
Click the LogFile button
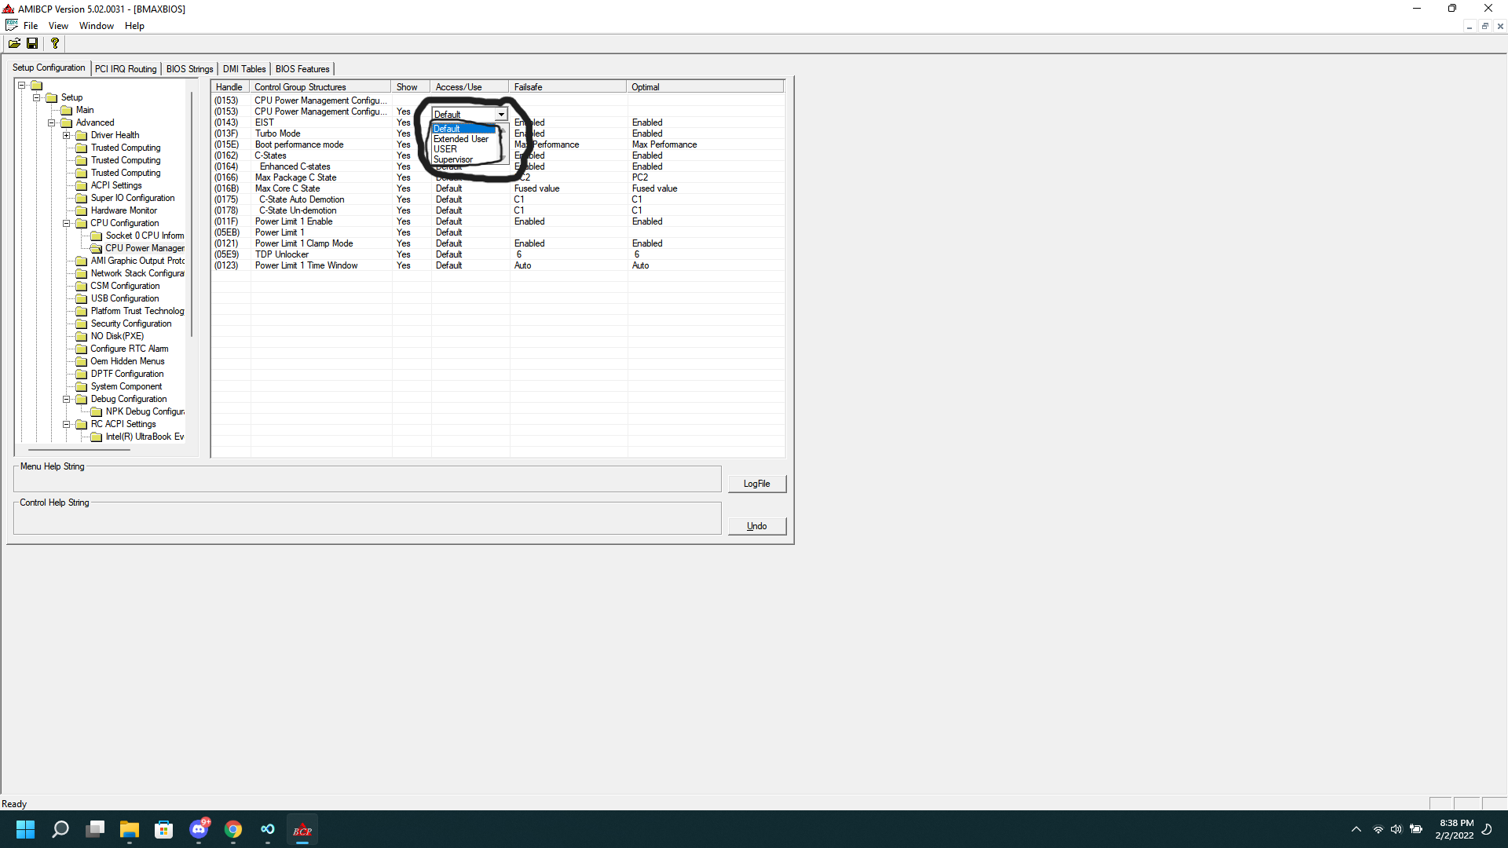click(756, 484)
